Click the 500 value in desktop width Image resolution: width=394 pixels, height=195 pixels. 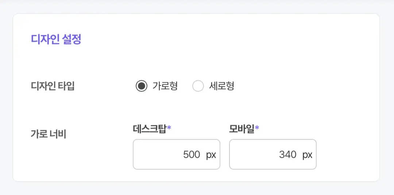tap(192, 155)
